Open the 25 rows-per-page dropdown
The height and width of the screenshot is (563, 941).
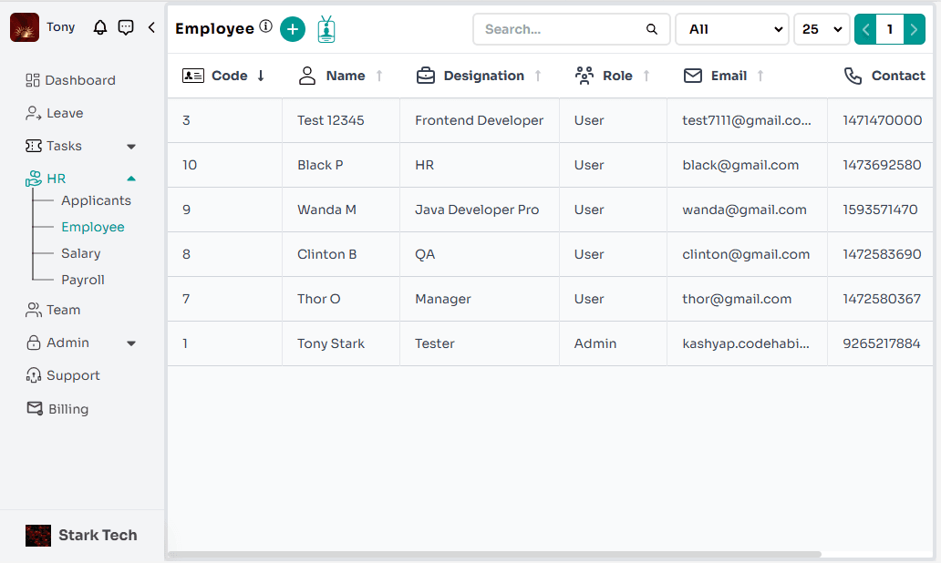coord(821,29)
